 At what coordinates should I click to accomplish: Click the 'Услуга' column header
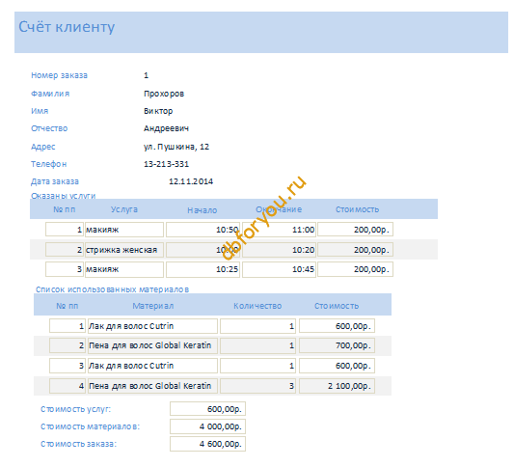123,209
